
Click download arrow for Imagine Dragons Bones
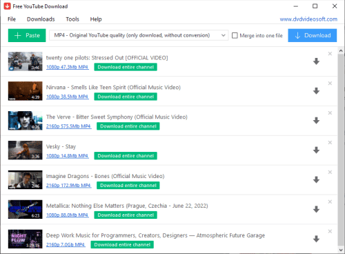316,179
